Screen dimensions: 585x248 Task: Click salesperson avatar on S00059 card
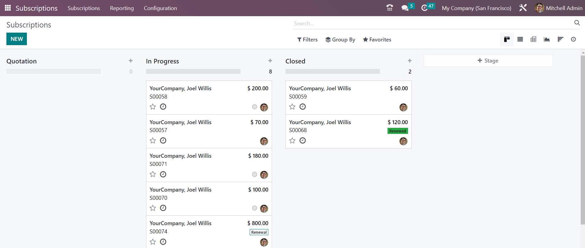pyautogui.click(x=403, y=107)
